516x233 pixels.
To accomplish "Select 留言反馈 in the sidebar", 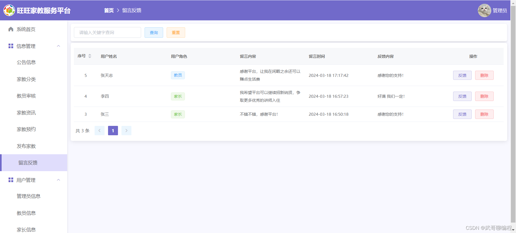I will click(34, 163).
